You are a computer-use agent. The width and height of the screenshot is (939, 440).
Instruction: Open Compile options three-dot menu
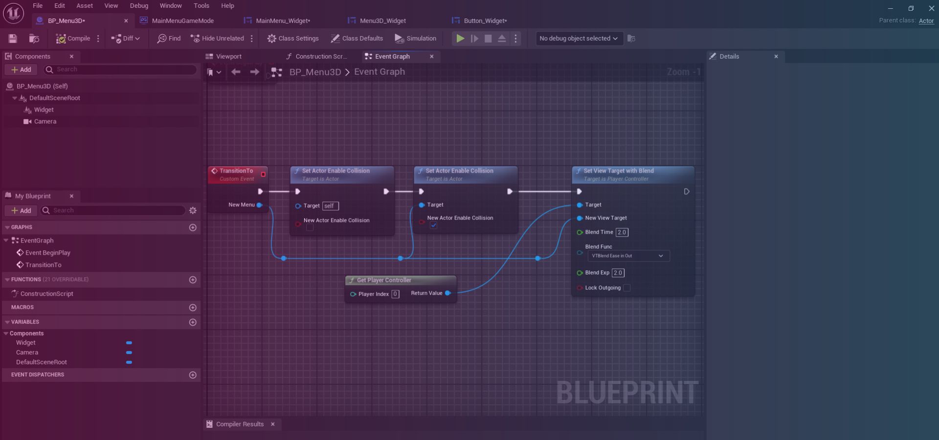click(x=98, y=39)
